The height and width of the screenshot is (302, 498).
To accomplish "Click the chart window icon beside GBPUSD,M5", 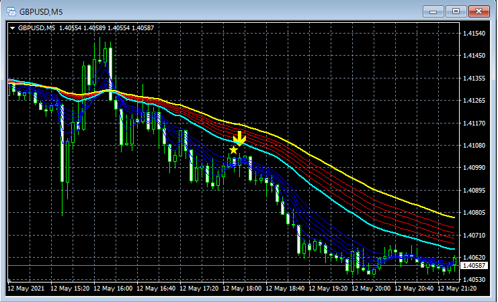I will coord(11,11).
